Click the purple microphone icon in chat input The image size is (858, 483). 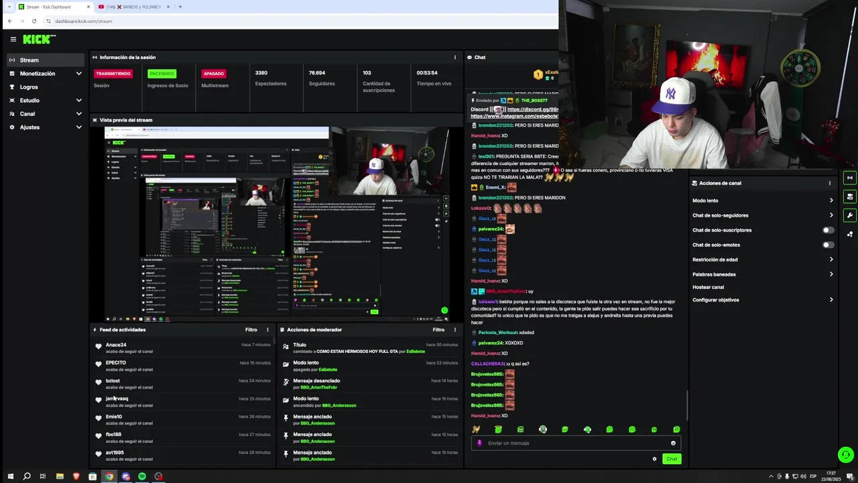(x=479, y=443)
